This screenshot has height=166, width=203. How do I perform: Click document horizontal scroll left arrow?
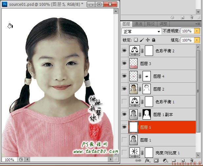27,159
